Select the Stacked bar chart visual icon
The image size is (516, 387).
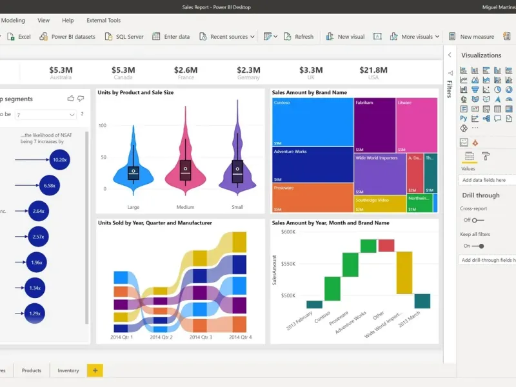(464, 70)
